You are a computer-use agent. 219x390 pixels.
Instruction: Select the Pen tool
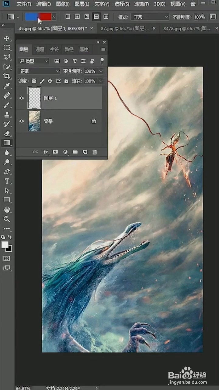pyautogui.click(x=7, y=171)
